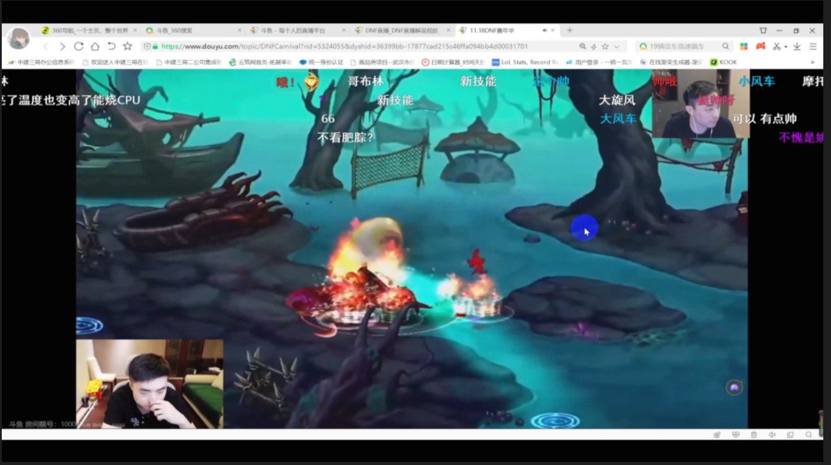Open the 商品房项目 bookmark

point(383,62)
